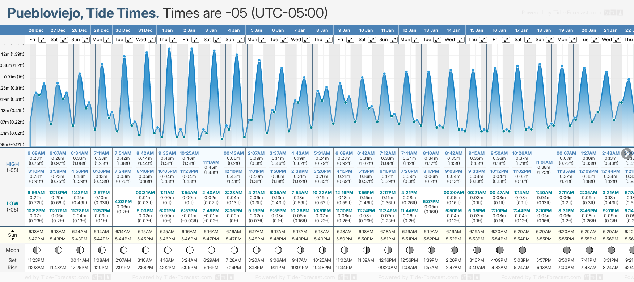
Task: Click the Sun rise/set row label
Action: pos(13,235)
